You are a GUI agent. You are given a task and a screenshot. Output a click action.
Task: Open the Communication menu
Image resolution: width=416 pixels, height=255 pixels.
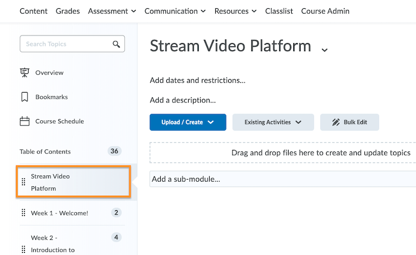click(175, 11)
